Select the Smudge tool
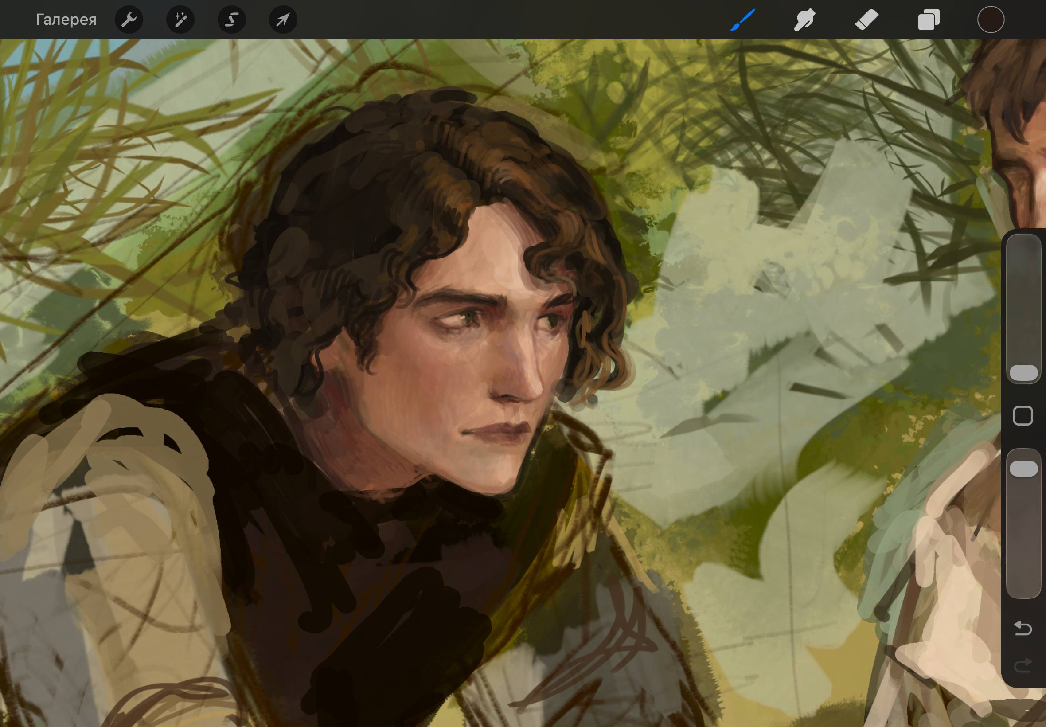The width and height of the screenshot is (1046, 727). coord(804,20)
